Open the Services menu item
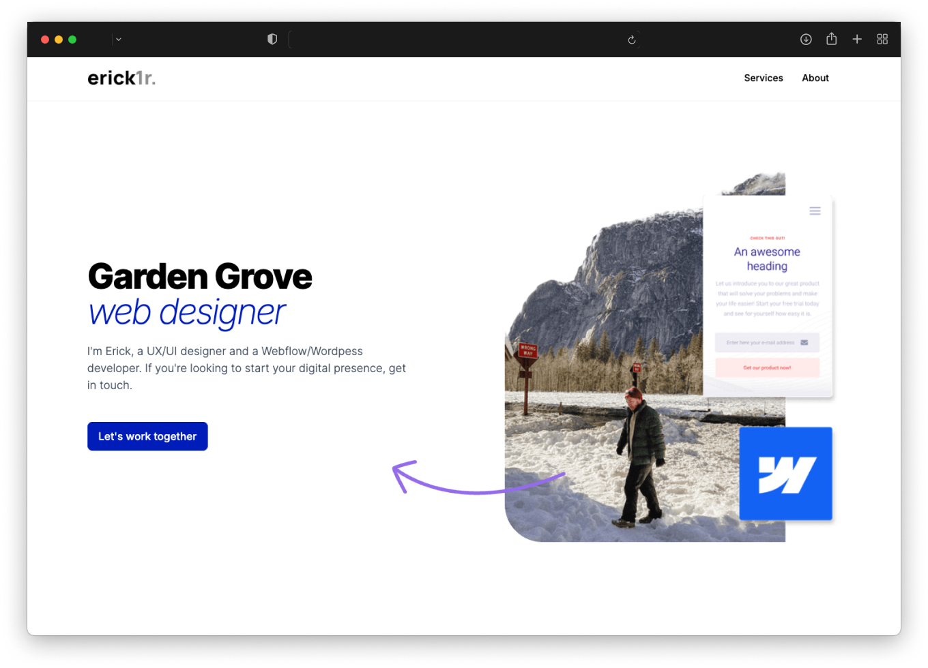 tap(763, 78)
